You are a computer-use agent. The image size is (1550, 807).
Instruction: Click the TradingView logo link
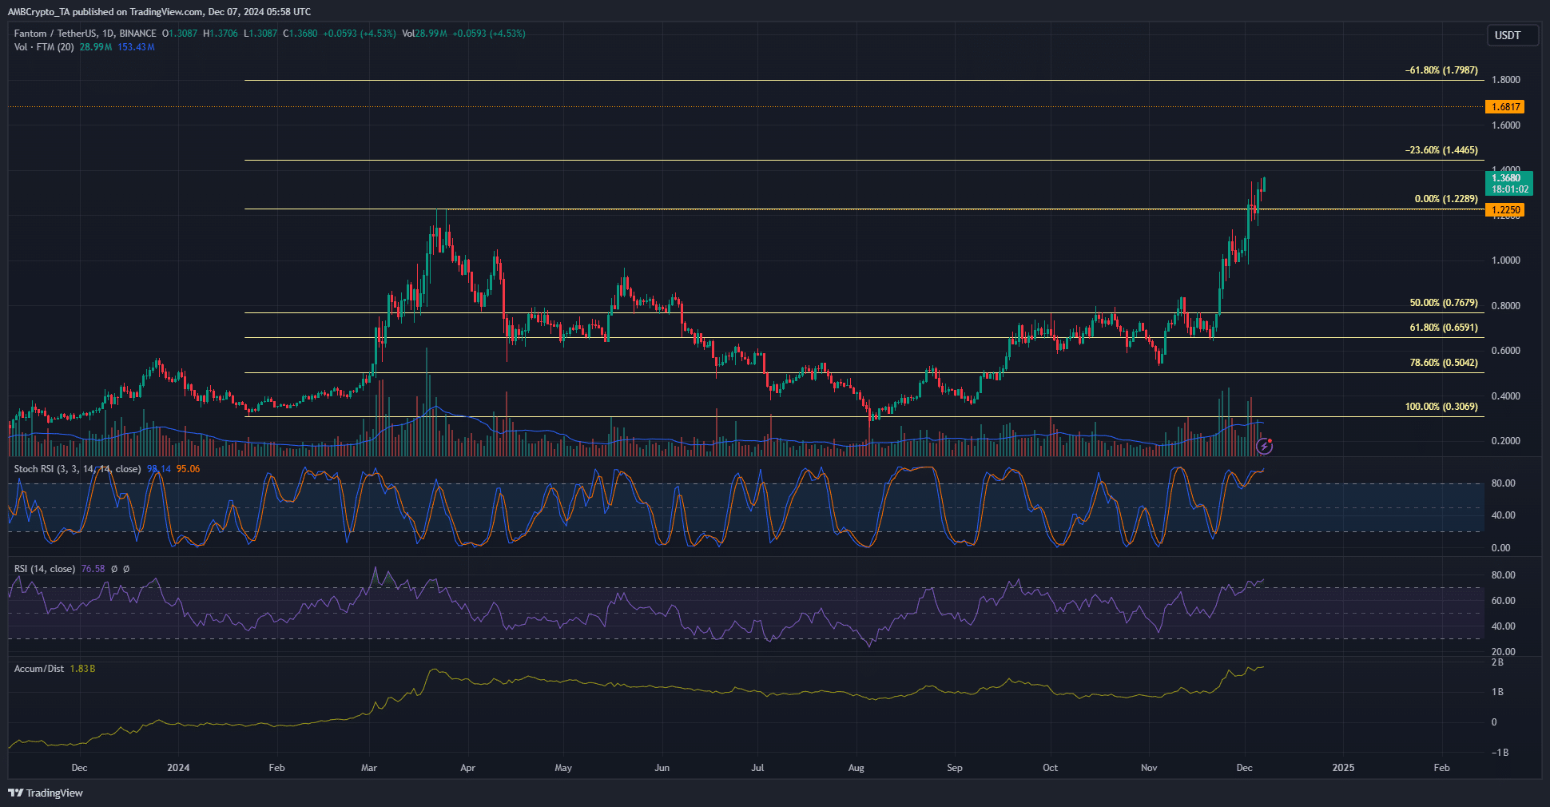click(46, 793)
